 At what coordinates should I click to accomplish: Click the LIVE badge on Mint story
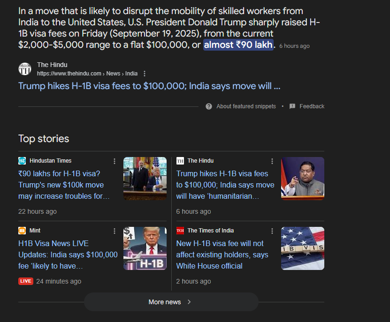pyautogui.click(x=26, y=281)
